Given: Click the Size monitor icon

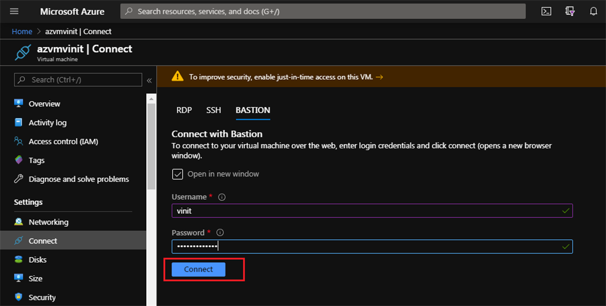Looking at the screenshot, I should coord(18,278).
